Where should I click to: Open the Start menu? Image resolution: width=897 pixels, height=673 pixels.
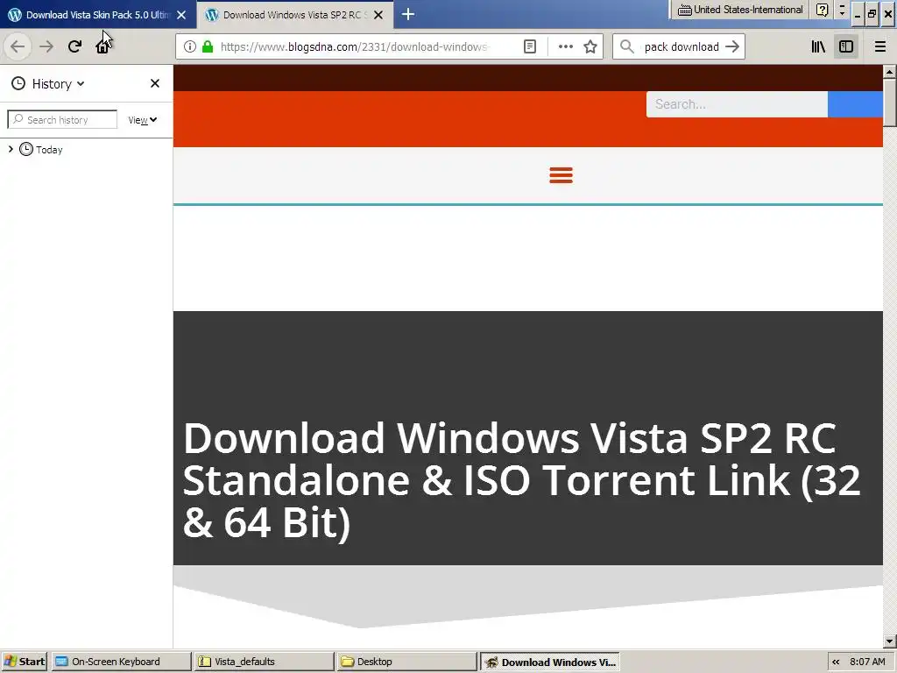pos(24,662)
